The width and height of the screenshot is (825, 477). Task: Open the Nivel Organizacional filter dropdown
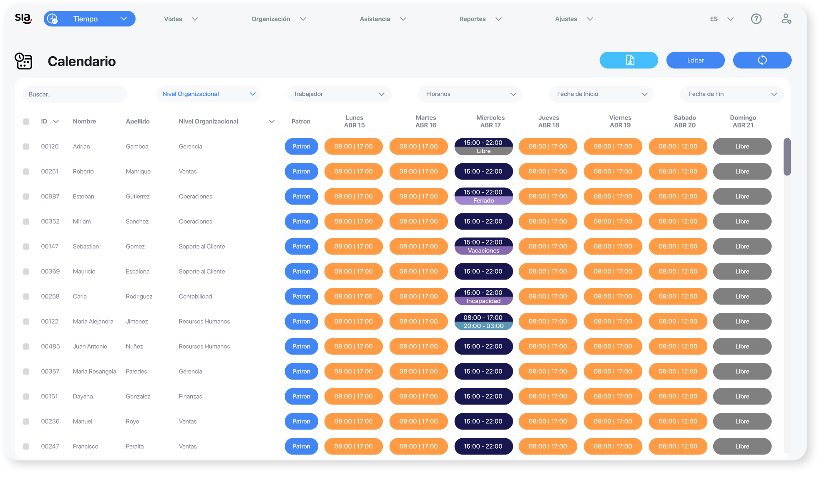pyautogui.click(x=209, y=94)
